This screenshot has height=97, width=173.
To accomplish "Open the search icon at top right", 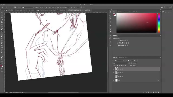I will coord(165,7).
